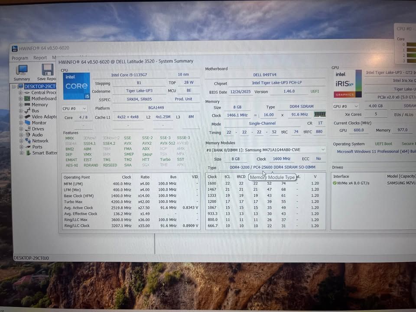Open the Program menu
This screenshot has height=312, width=416.
(20, 58)
